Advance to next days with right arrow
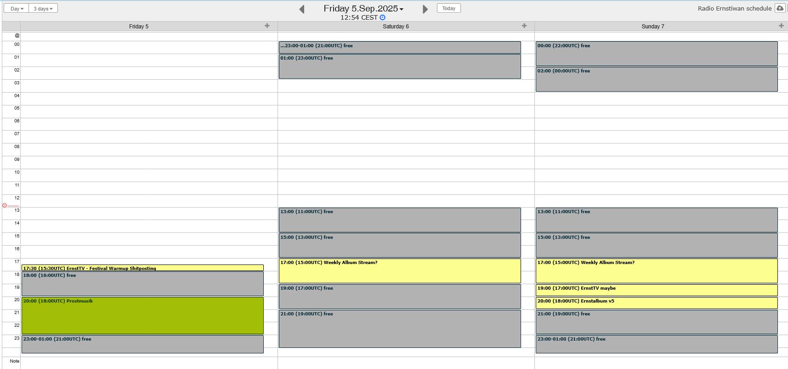The height and width of the screenshot is (369, 788). 425,9
